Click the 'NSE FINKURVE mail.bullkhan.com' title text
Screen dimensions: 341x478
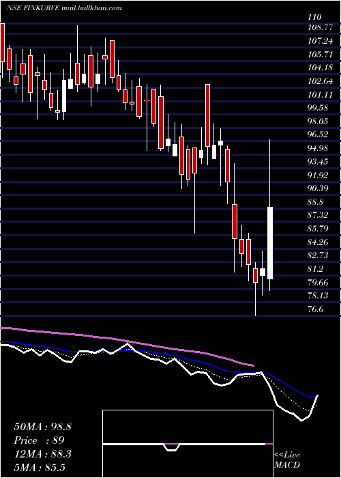64,8
